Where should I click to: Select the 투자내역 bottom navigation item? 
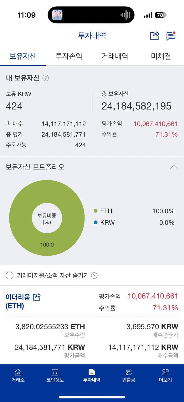[92, 376]
